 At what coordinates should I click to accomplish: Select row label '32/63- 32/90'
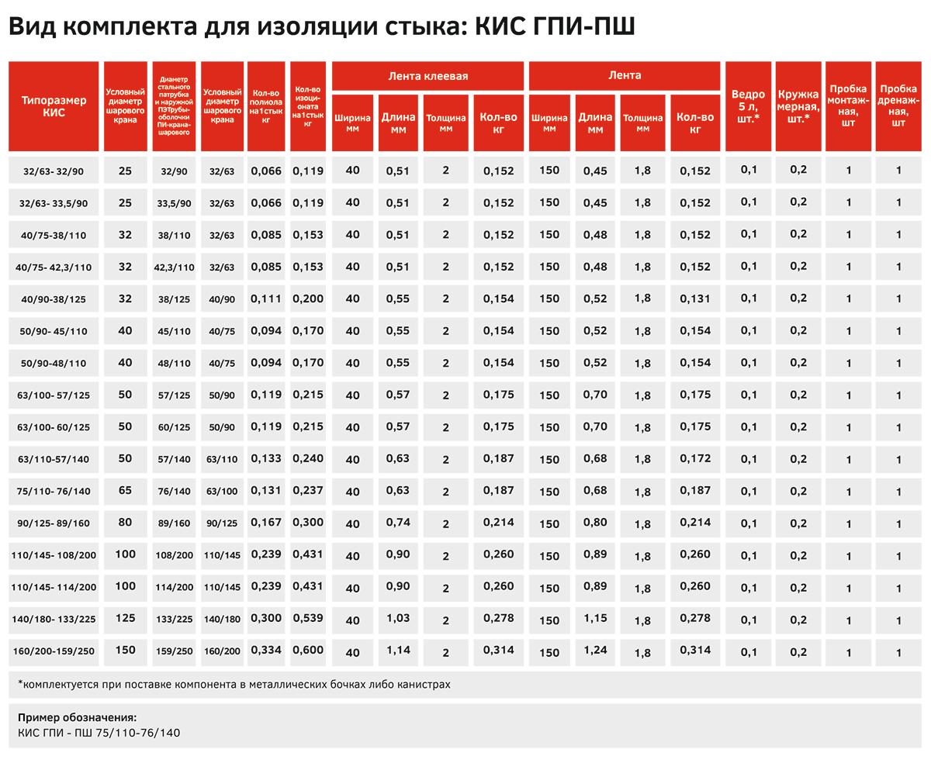point(54,171)
